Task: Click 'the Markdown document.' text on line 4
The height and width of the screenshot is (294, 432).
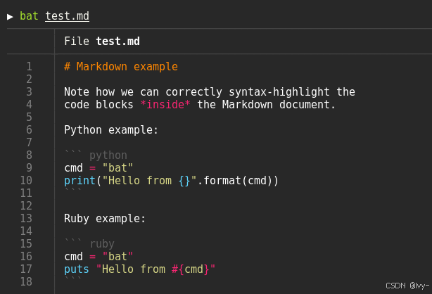Action: [266, 105]
